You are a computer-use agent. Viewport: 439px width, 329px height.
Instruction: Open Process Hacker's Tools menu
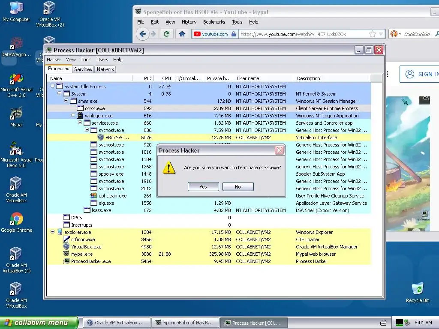tap(86, 60)
